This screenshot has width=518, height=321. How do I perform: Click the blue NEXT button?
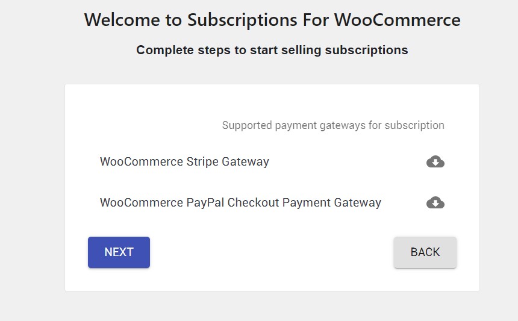(x=119, y=252)
